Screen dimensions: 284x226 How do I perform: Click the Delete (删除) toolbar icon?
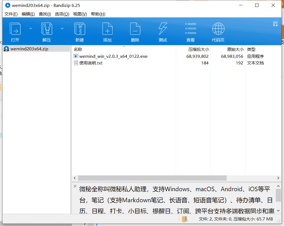tap(135, 29)
